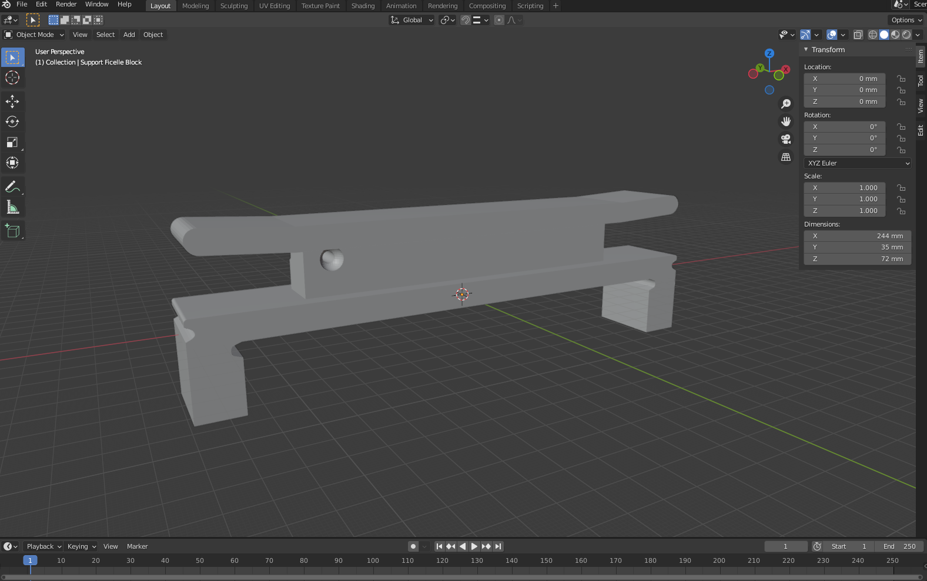
Task: Toggle lock on Location X
Action: tap(901, 79)
